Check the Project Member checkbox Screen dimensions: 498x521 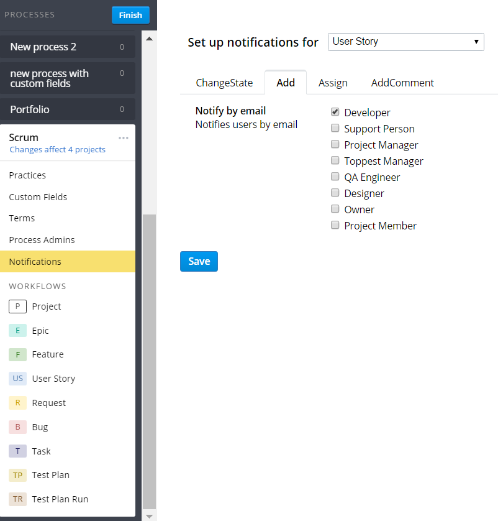(x=335, y=224)
